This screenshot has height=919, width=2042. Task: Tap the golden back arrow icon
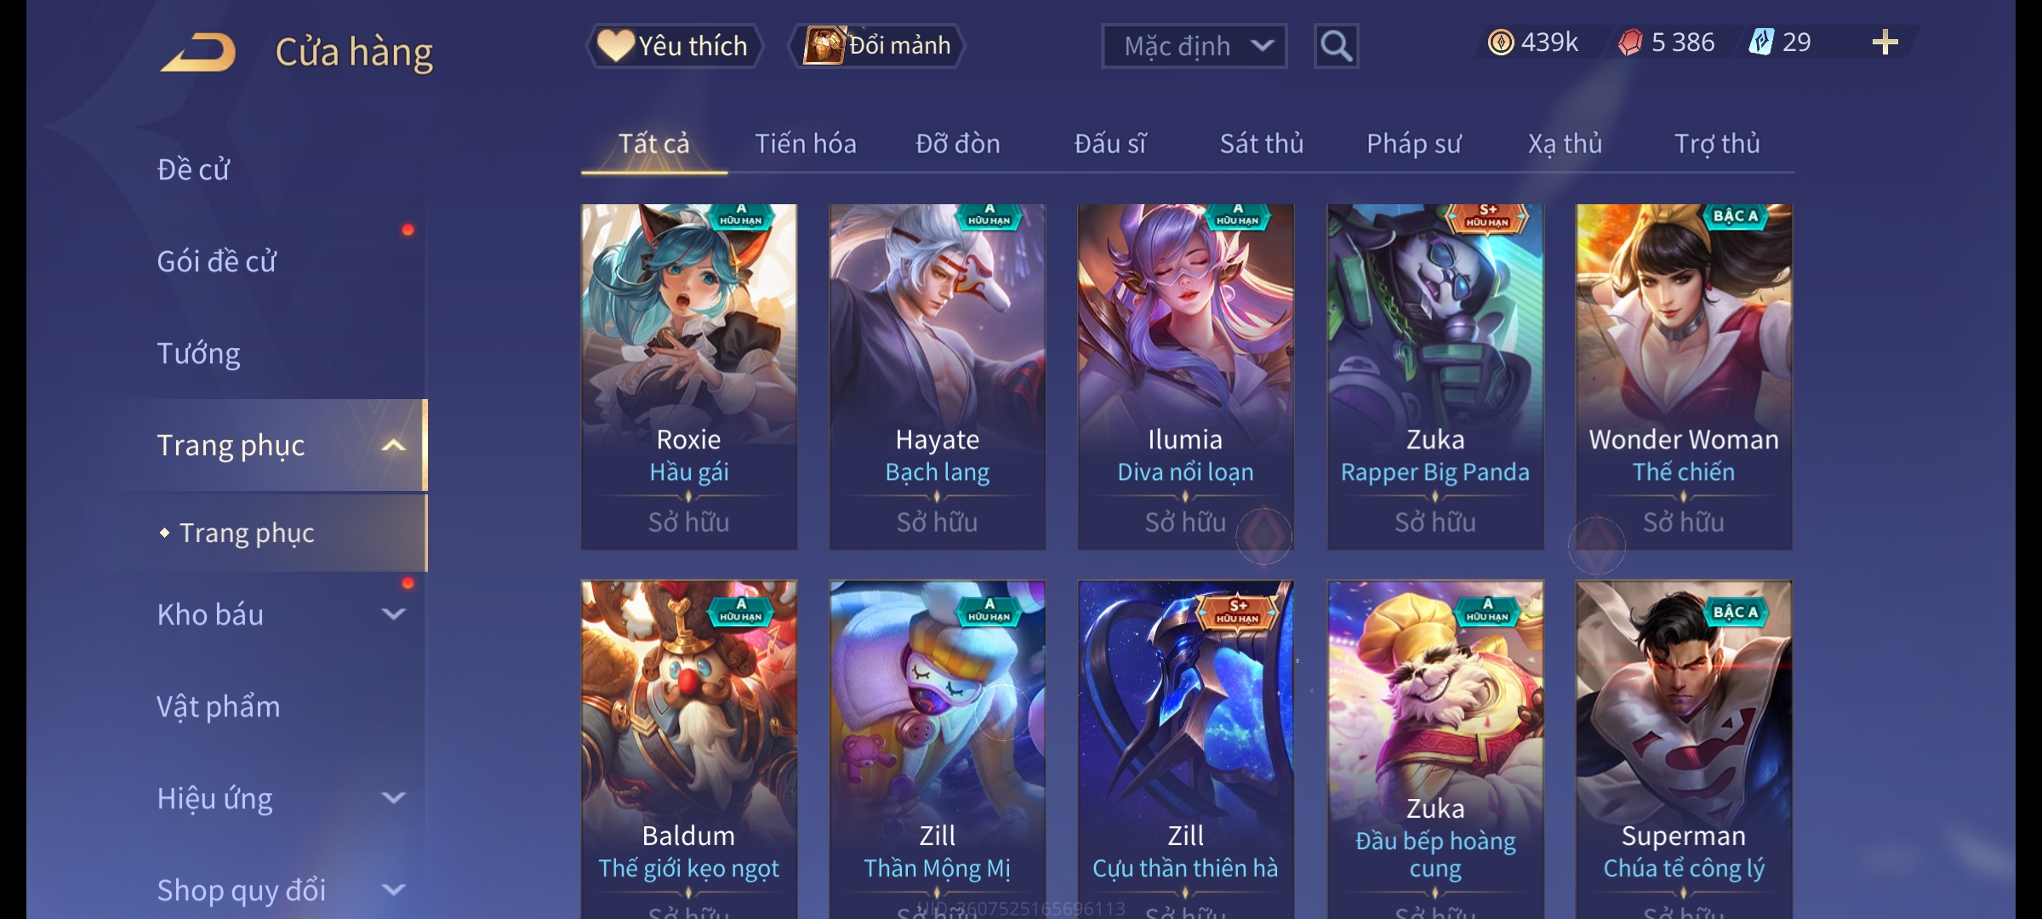click(198, 52)
